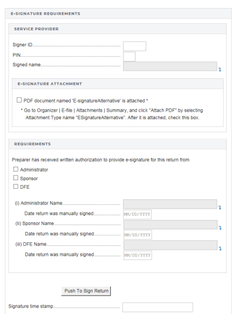The image size is (252, 314).
Task: Set Sponsor date return was manually signed
Action: coord(138,235)
